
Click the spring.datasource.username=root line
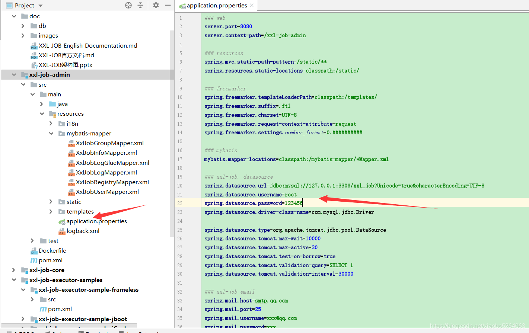click(x=251, y=195)
